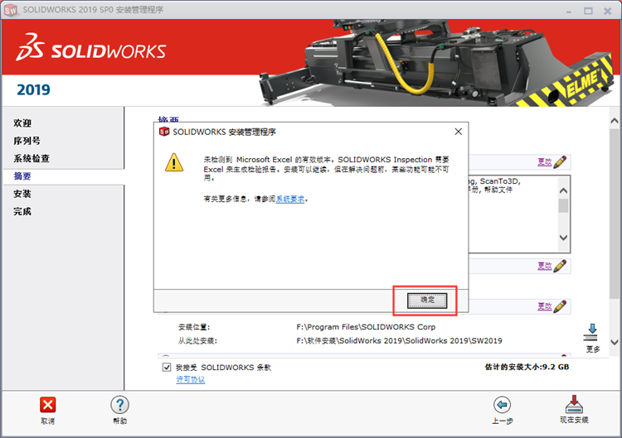
Task: Click the SW icon in title bar
Action: (x=10, y=10)
